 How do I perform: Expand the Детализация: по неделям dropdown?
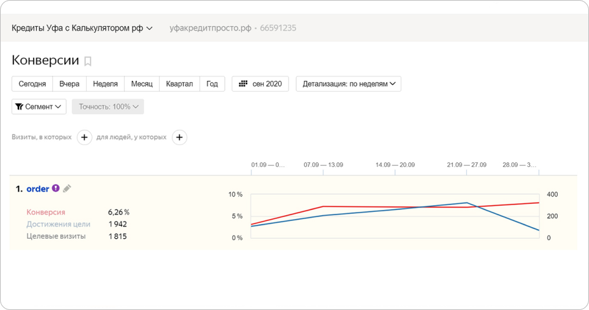coord(348,84)
